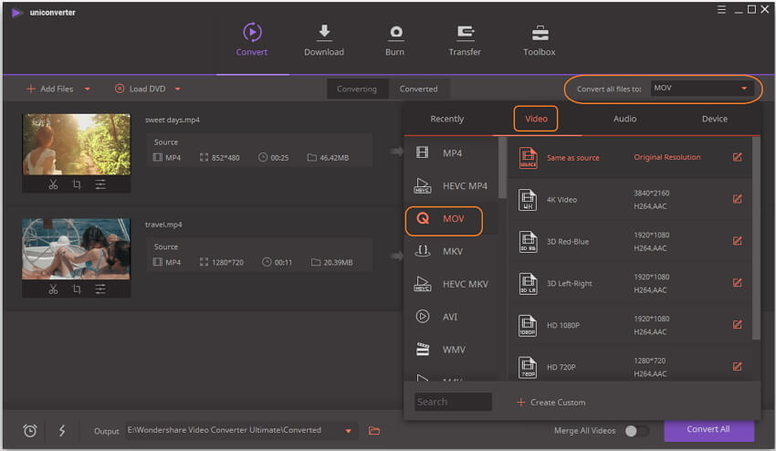Screen dimensions: 776x451
Task: Expand the Add Files dropdown arrow
Action: (87, 89)
